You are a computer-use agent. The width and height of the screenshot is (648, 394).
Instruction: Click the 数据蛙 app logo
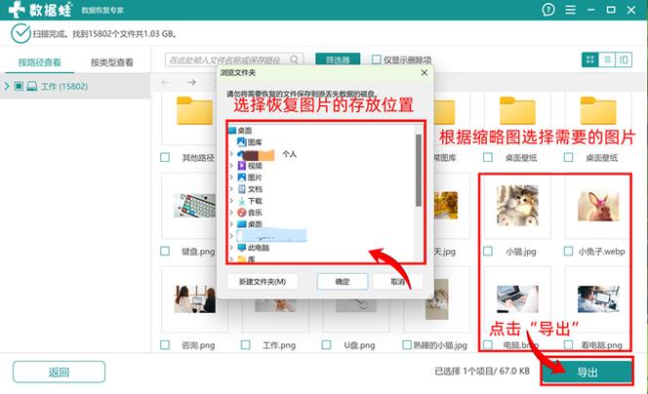(40, 10)
